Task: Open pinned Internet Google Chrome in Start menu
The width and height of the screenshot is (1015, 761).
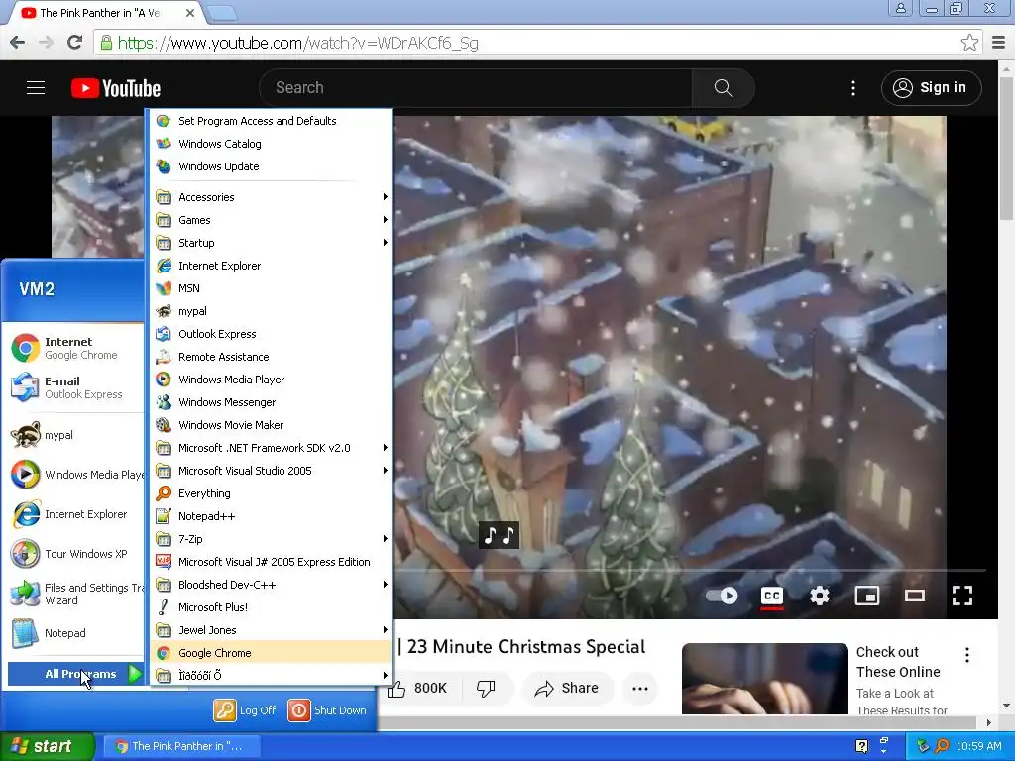Action: pos(74,348)
